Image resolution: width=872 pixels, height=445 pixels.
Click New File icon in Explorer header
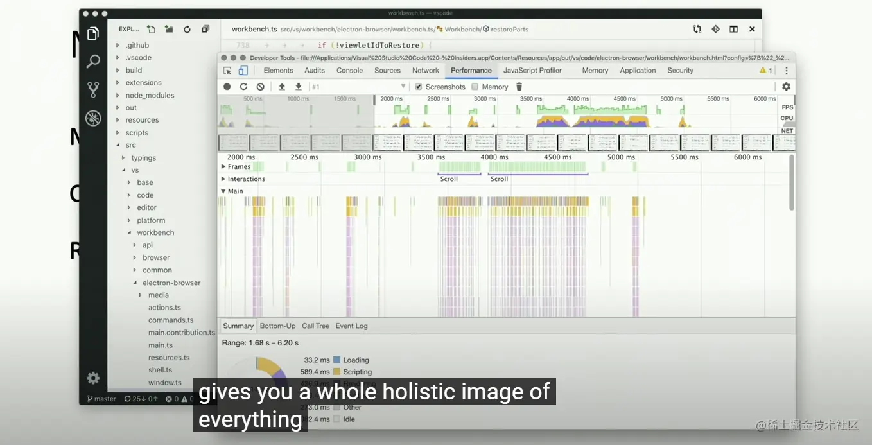pyautogui.click(x=151, y=29)
